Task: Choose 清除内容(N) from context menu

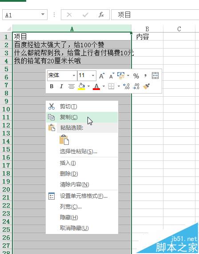Action: [82, 184]
